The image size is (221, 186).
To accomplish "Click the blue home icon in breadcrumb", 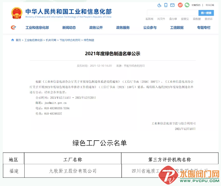I will click(x=12, y=40).
